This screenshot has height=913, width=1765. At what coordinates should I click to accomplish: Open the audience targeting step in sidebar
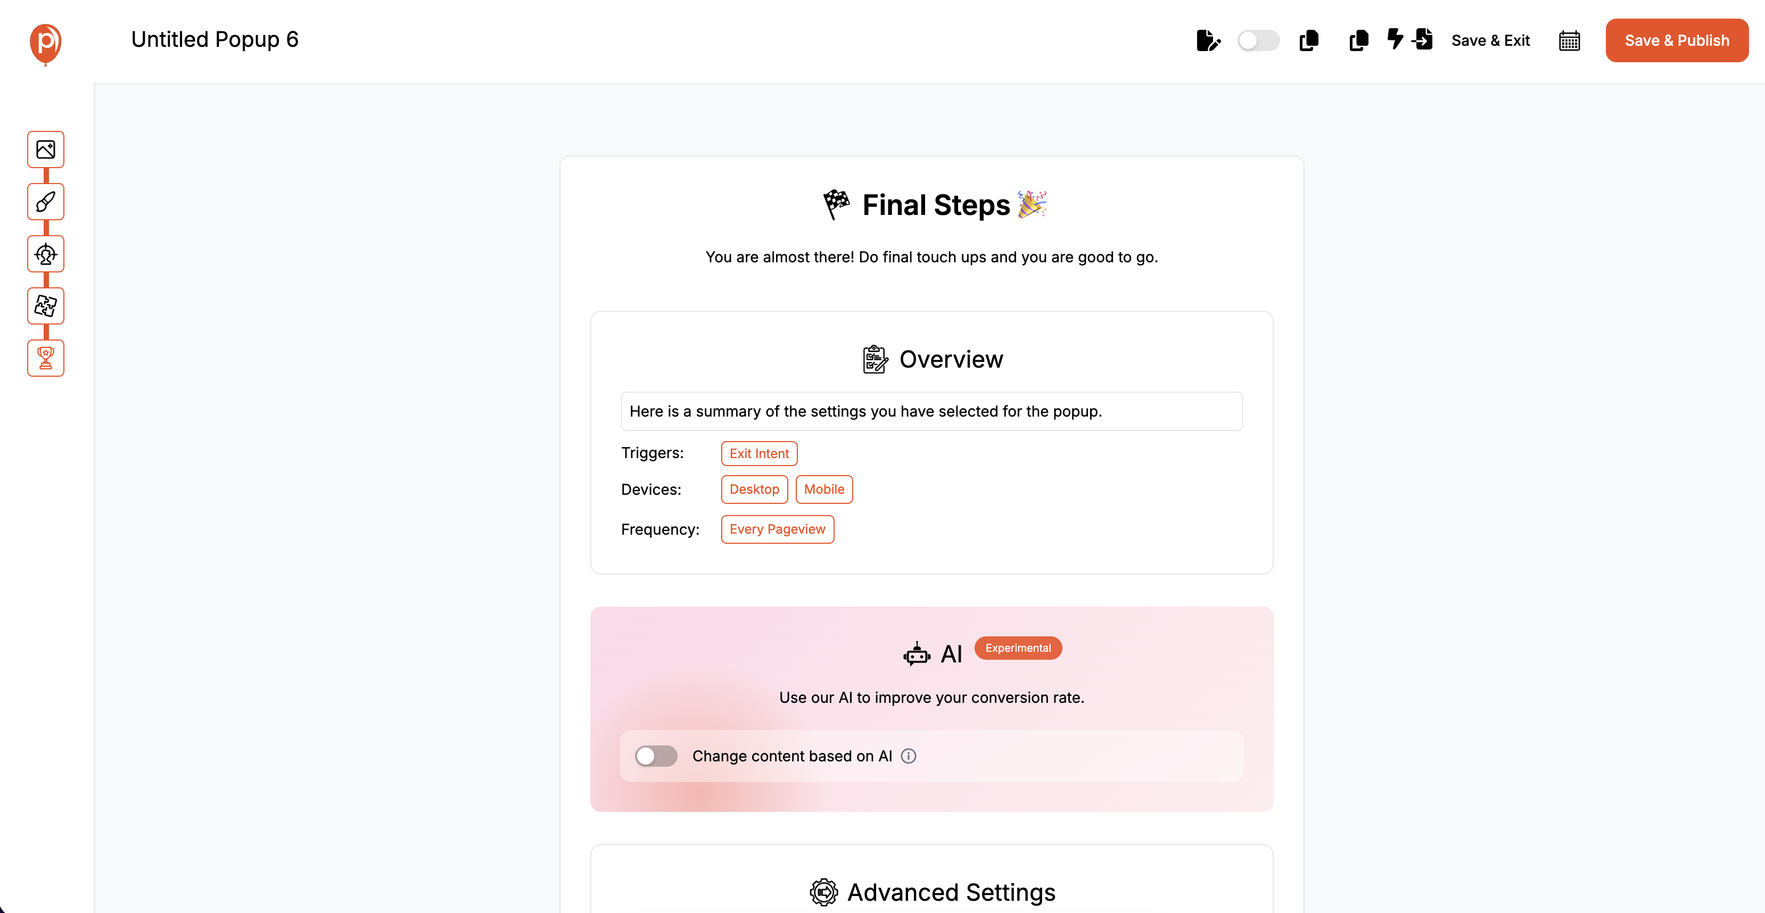tap(45, 254)
